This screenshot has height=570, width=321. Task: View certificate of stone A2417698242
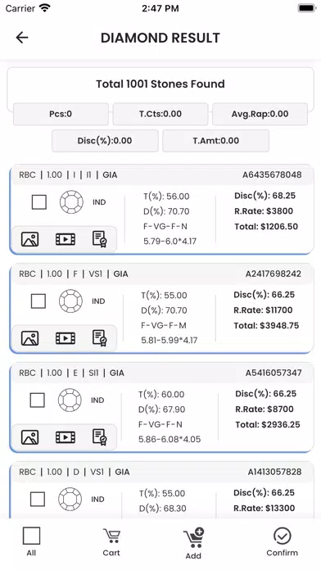coord(99,338)
